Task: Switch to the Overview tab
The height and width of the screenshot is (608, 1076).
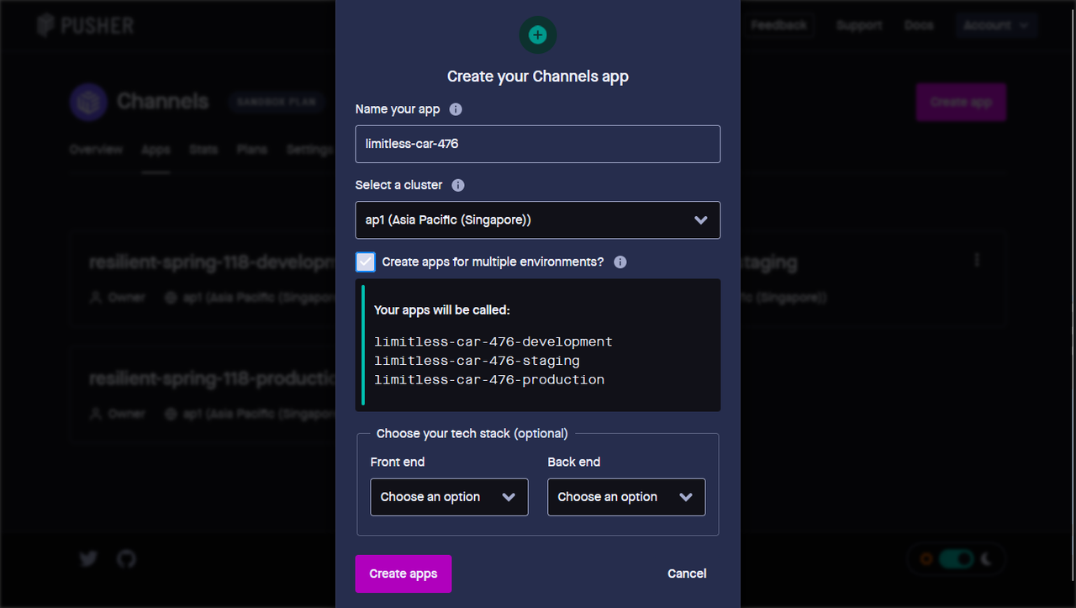Action: click(x=96, y=150)
